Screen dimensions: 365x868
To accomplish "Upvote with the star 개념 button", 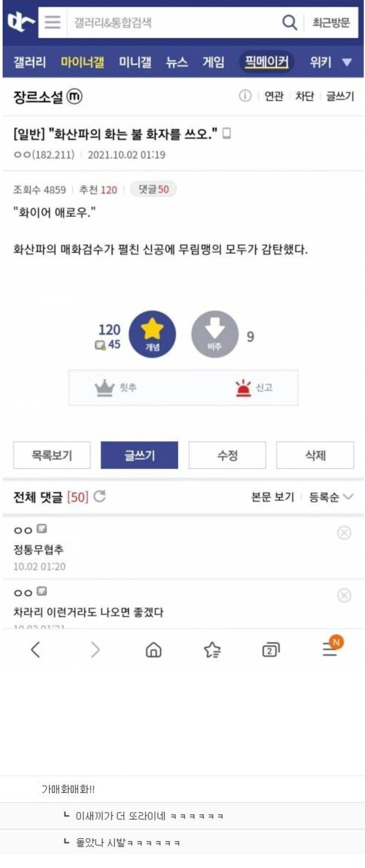I will pos(152,334).
